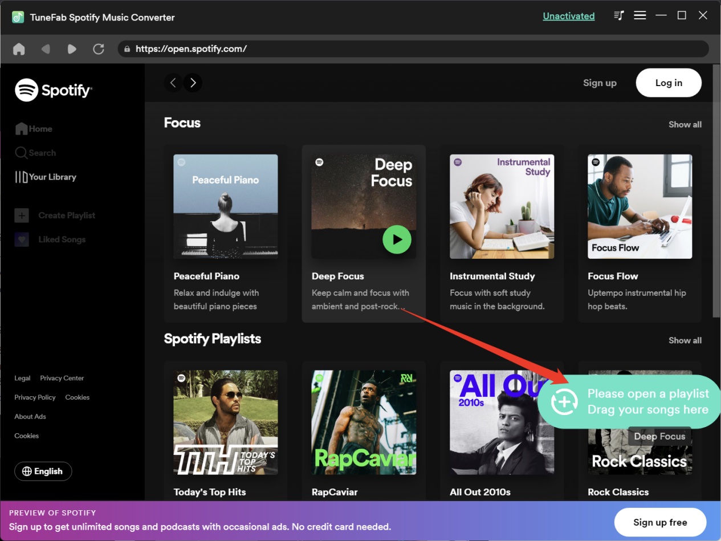Open the English language selector
Screen dimensions: 721x541
[43, 471]
